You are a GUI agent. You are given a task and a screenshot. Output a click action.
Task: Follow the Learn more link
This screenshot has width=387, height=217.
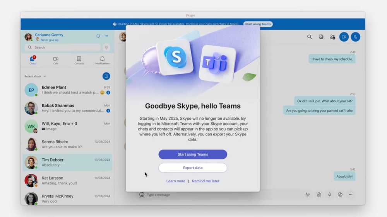176,181
